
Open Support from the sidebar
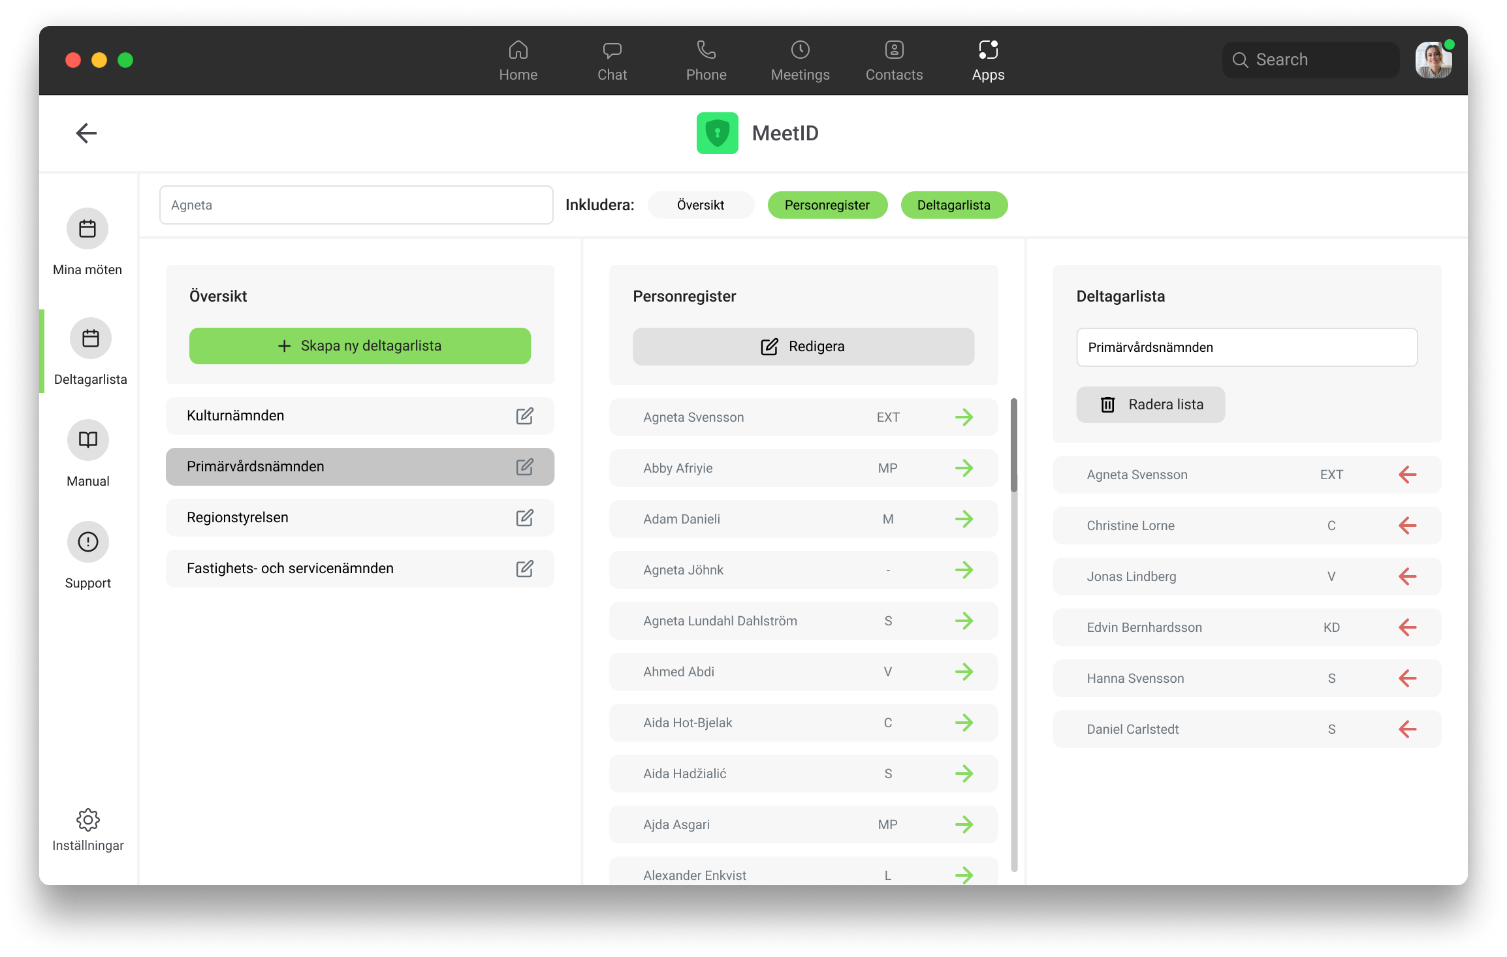[x=87, y=542]
